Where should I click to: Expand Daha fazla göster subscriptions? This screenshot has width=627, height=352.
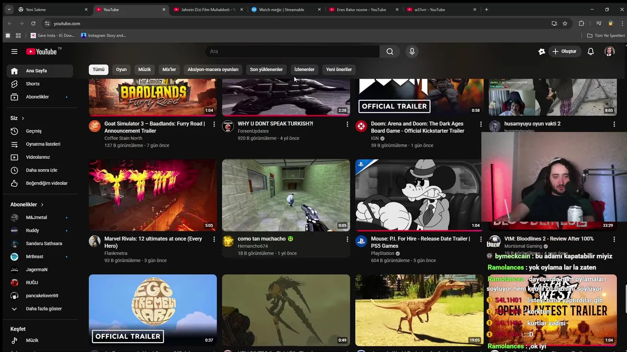pos(40,309)
